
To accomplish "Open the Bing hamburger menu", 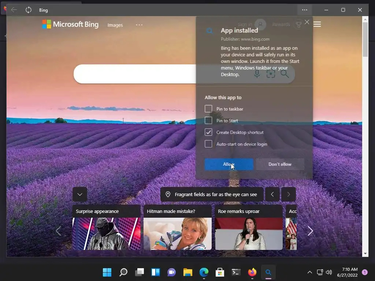I will pos(317,24).
